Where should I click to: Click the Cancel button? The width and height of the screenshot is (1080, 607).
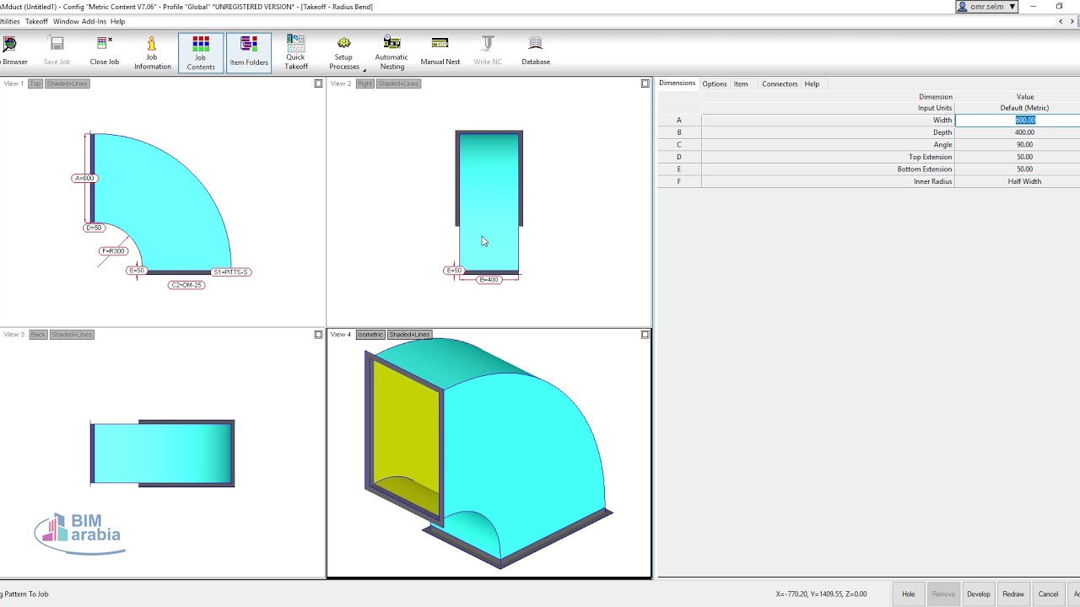tap(1048, 594)
